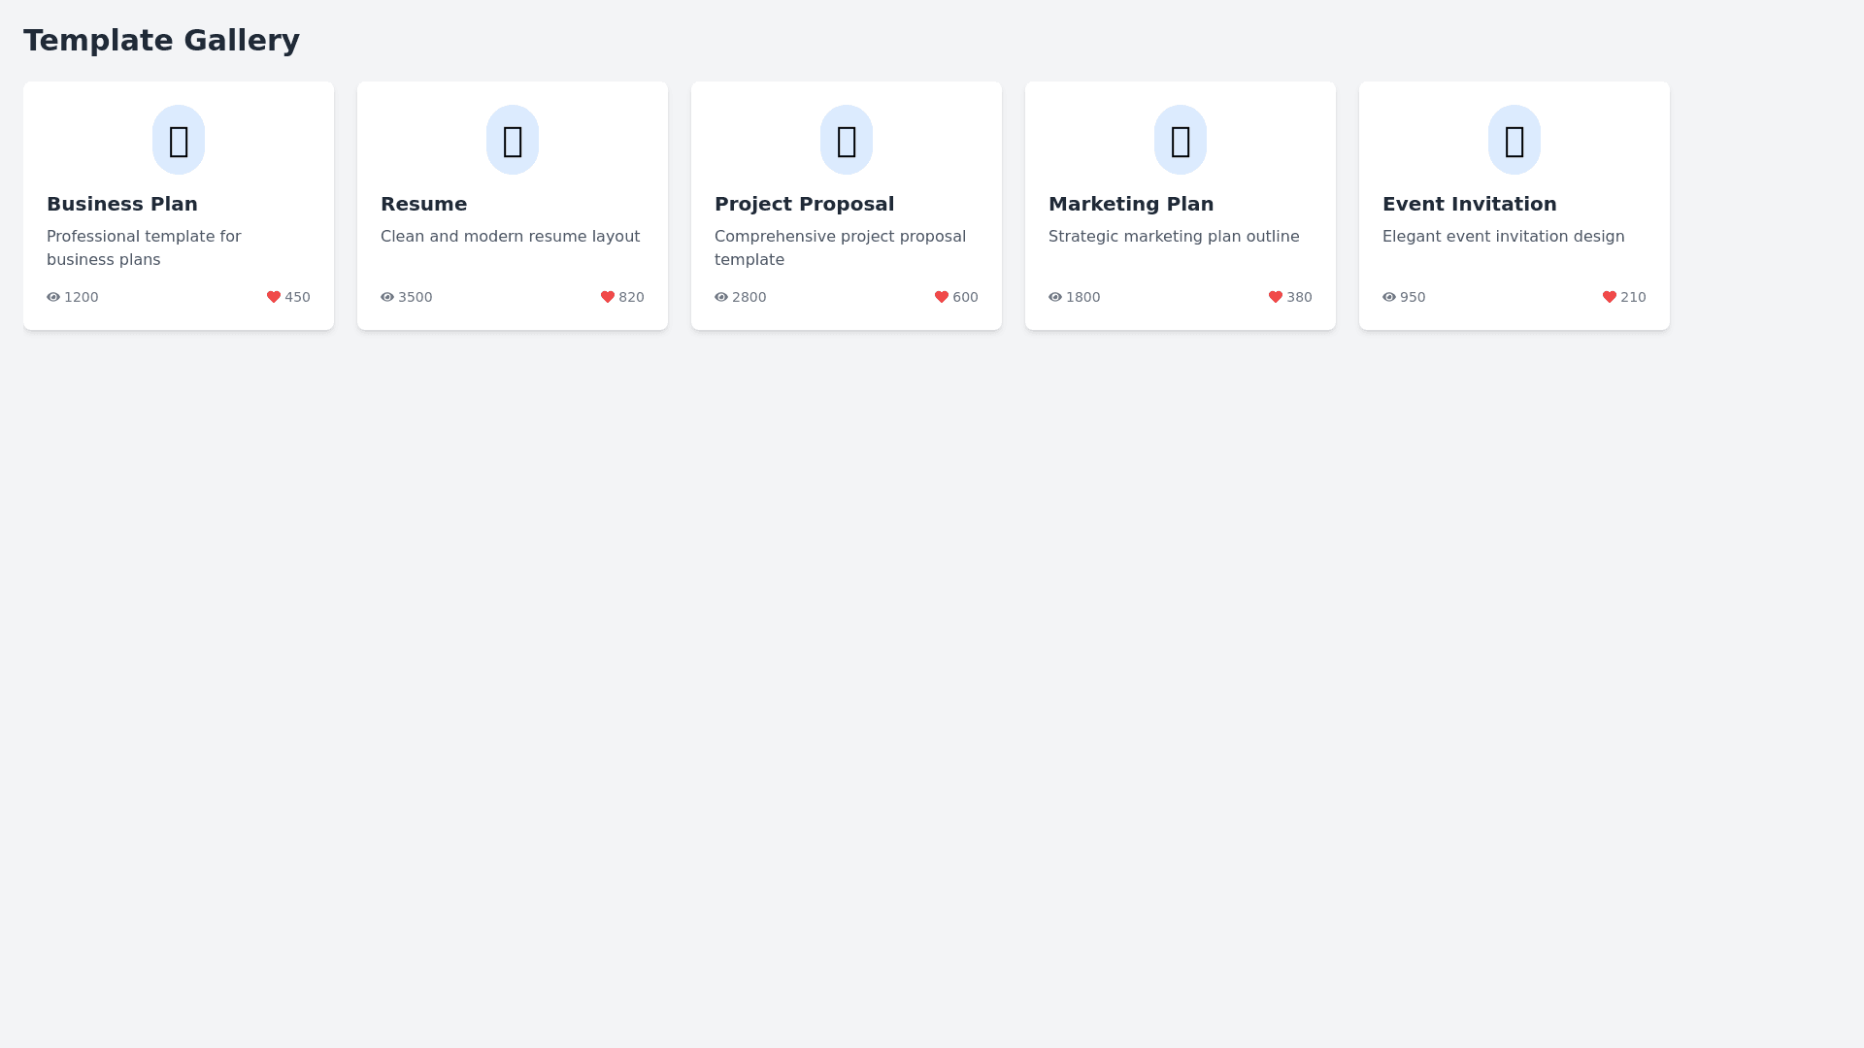Click Project Proposal views eye icon
Viewport: 1864px width, 1048px height.
(x=721, y=297)
